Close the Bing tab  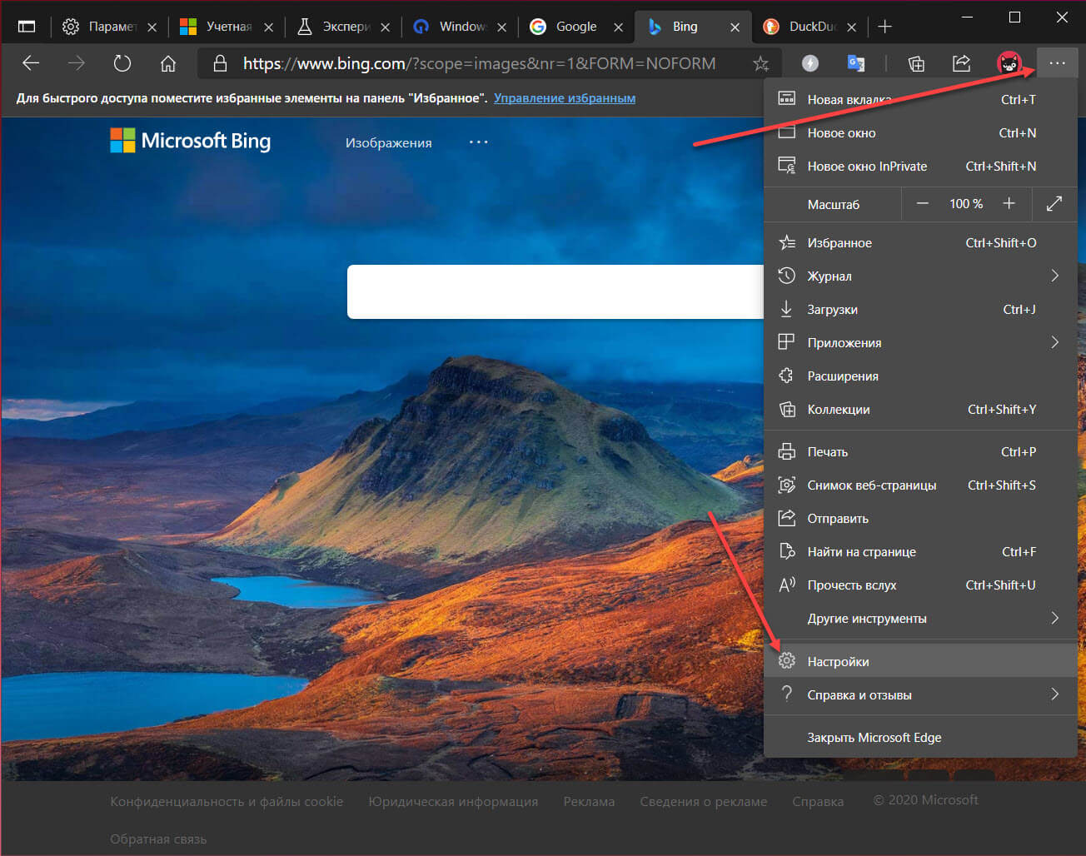coord(735,27)
